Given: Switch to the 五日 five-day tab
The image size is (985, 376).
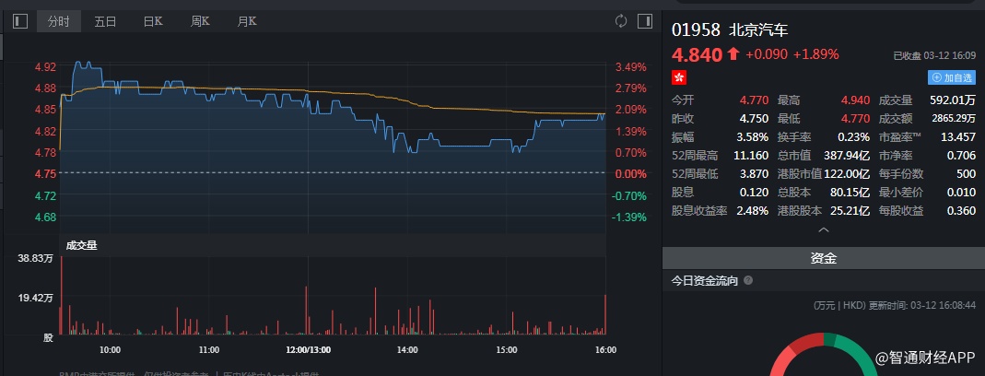Looking at the screenshot, I should point(105,20).
